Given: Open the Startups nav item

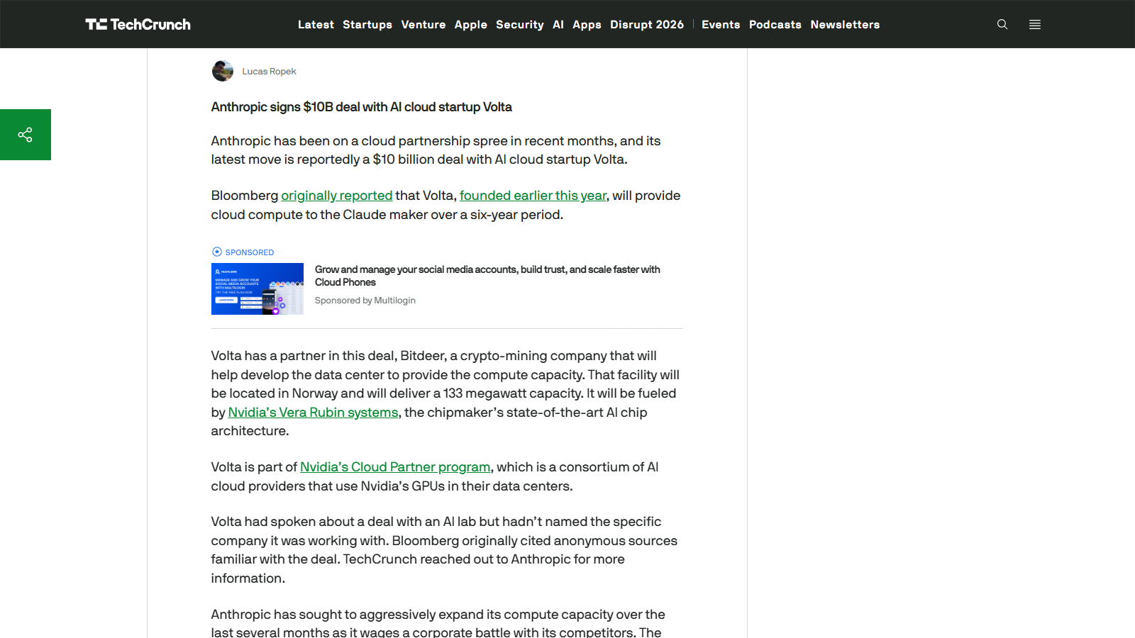Looking at the screenshot, I should pos(367,24).
